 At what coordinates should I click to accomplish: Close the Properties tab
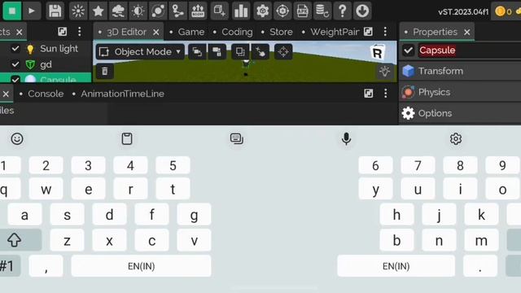click(x=466, y=33)
